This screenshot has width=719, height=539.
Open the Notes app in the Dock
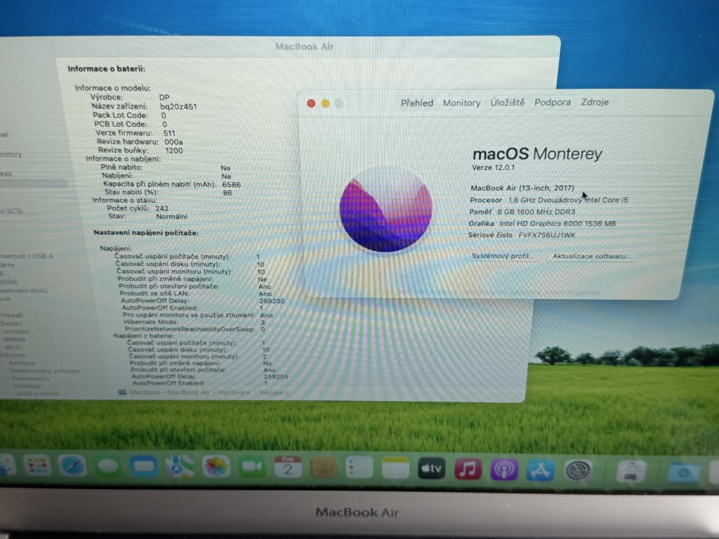tap(395, 468)
